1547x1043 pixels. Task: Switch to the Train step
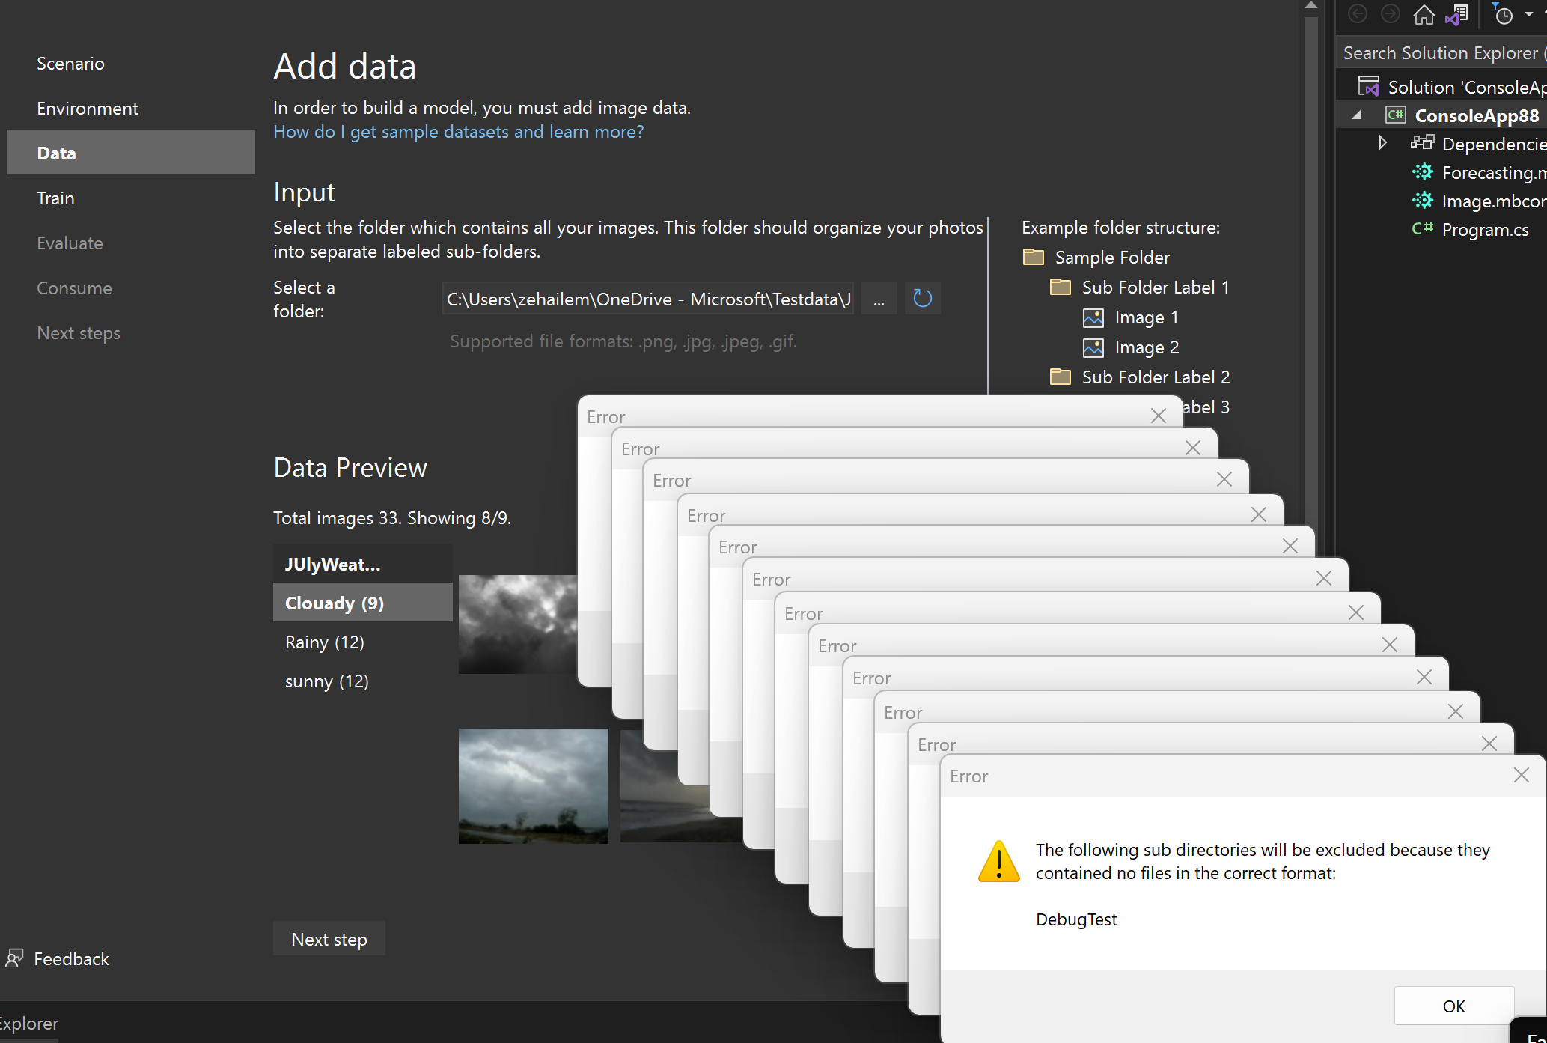(55, 198)
